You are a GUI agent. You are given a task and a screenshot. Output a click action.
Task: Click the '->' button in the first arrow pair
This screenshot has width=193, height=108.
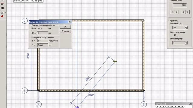pos(176,12)
